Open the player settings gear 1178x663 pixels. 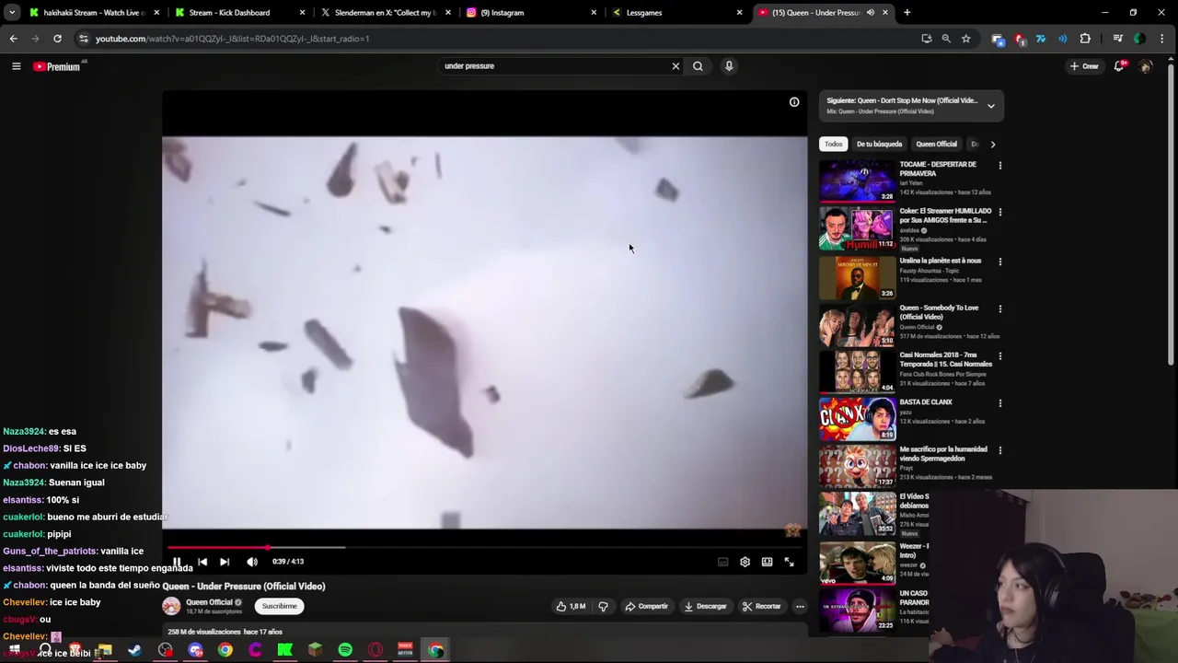[745, 562]
